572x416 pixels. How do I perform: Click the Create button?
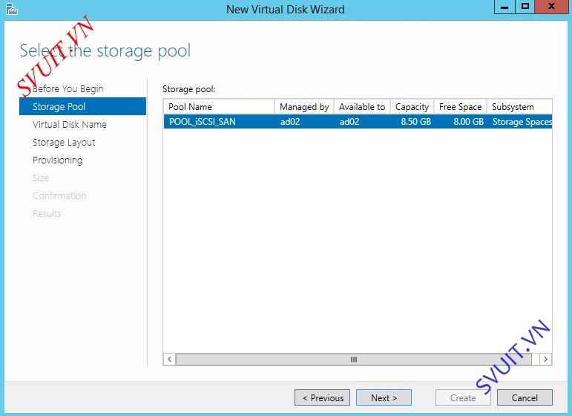pos(462,397)
